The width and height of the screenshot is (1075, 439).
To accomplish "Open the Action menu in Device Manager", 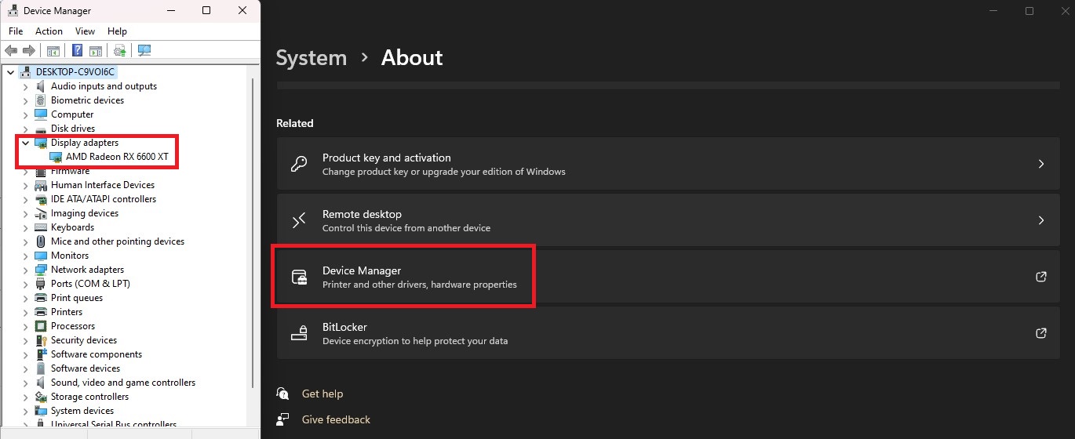I will [x=49, y=31].
